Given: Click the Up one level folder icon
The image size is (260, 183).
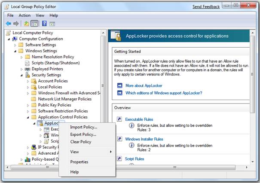Looking at the screenshot, I should pos(26,24).
